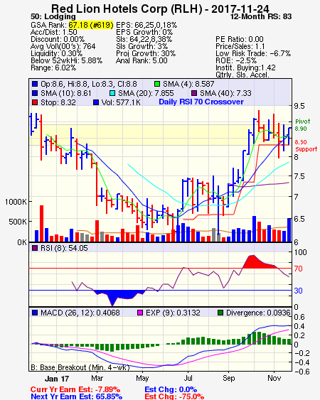Click 'Liquidity: 0.30%' text

(x=56, y=53)
